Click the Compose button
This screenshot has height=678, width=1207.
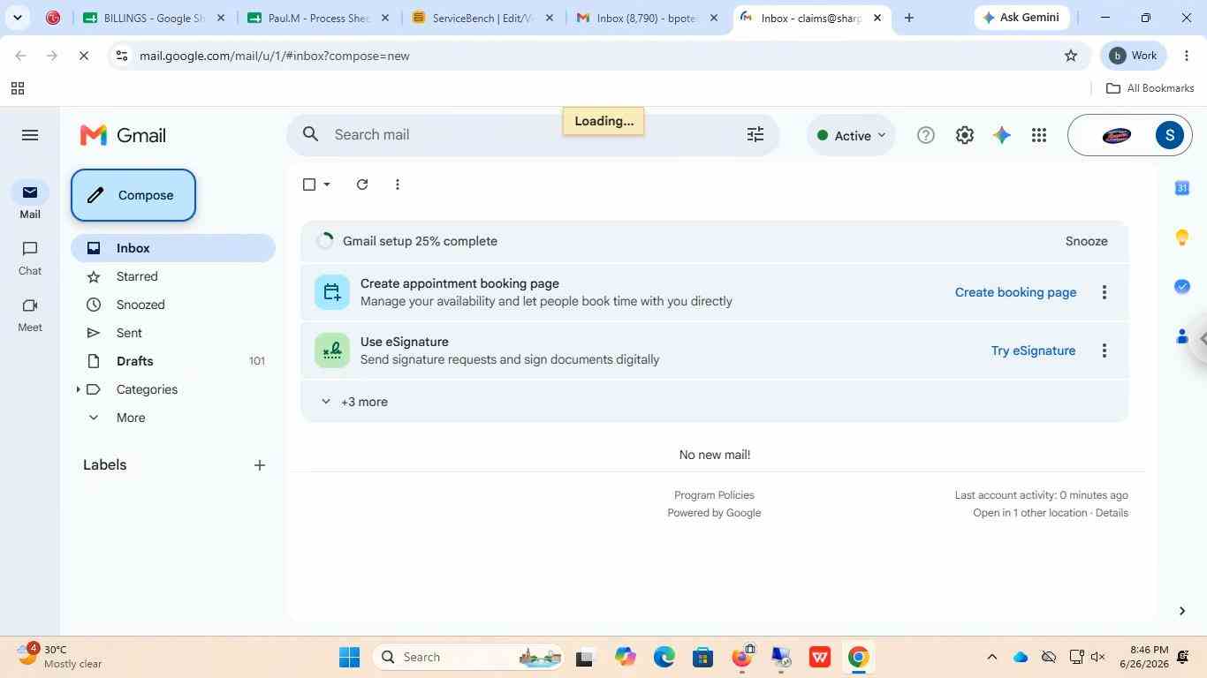pos(133,195)
